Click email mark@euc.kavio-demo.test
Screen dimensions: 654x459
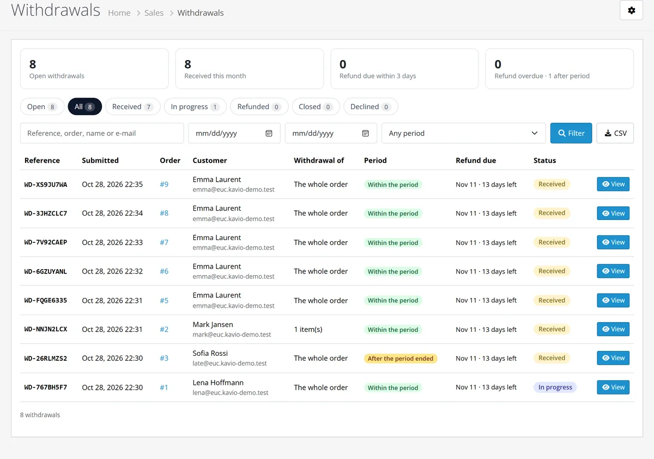pos(232,335)
